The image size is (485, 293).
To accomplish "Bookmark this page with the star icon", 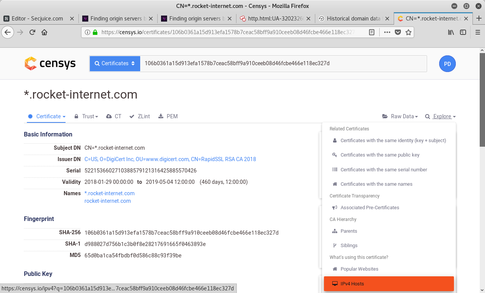I will coord(408,32).
